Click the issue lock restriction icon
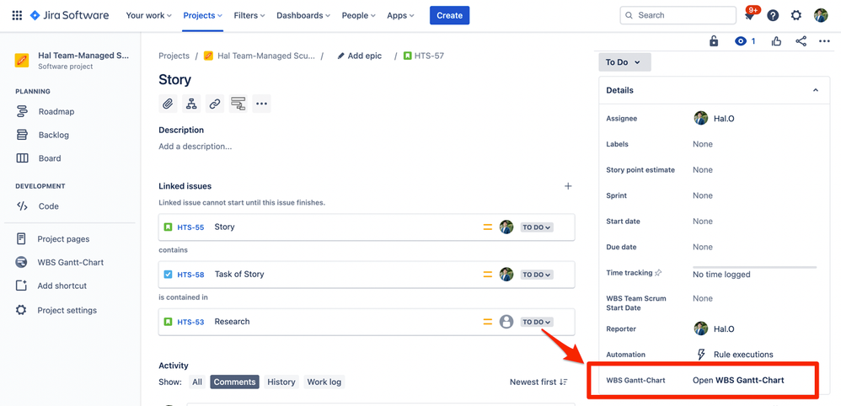The width and height of the screenshot is (841, 406). (714, 41)
